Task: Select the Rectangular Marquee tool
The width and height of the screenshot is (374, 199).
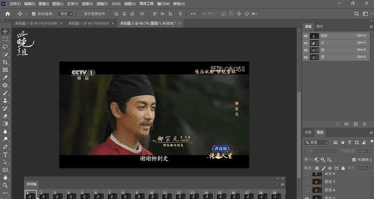Action: [x=5, y=39]
